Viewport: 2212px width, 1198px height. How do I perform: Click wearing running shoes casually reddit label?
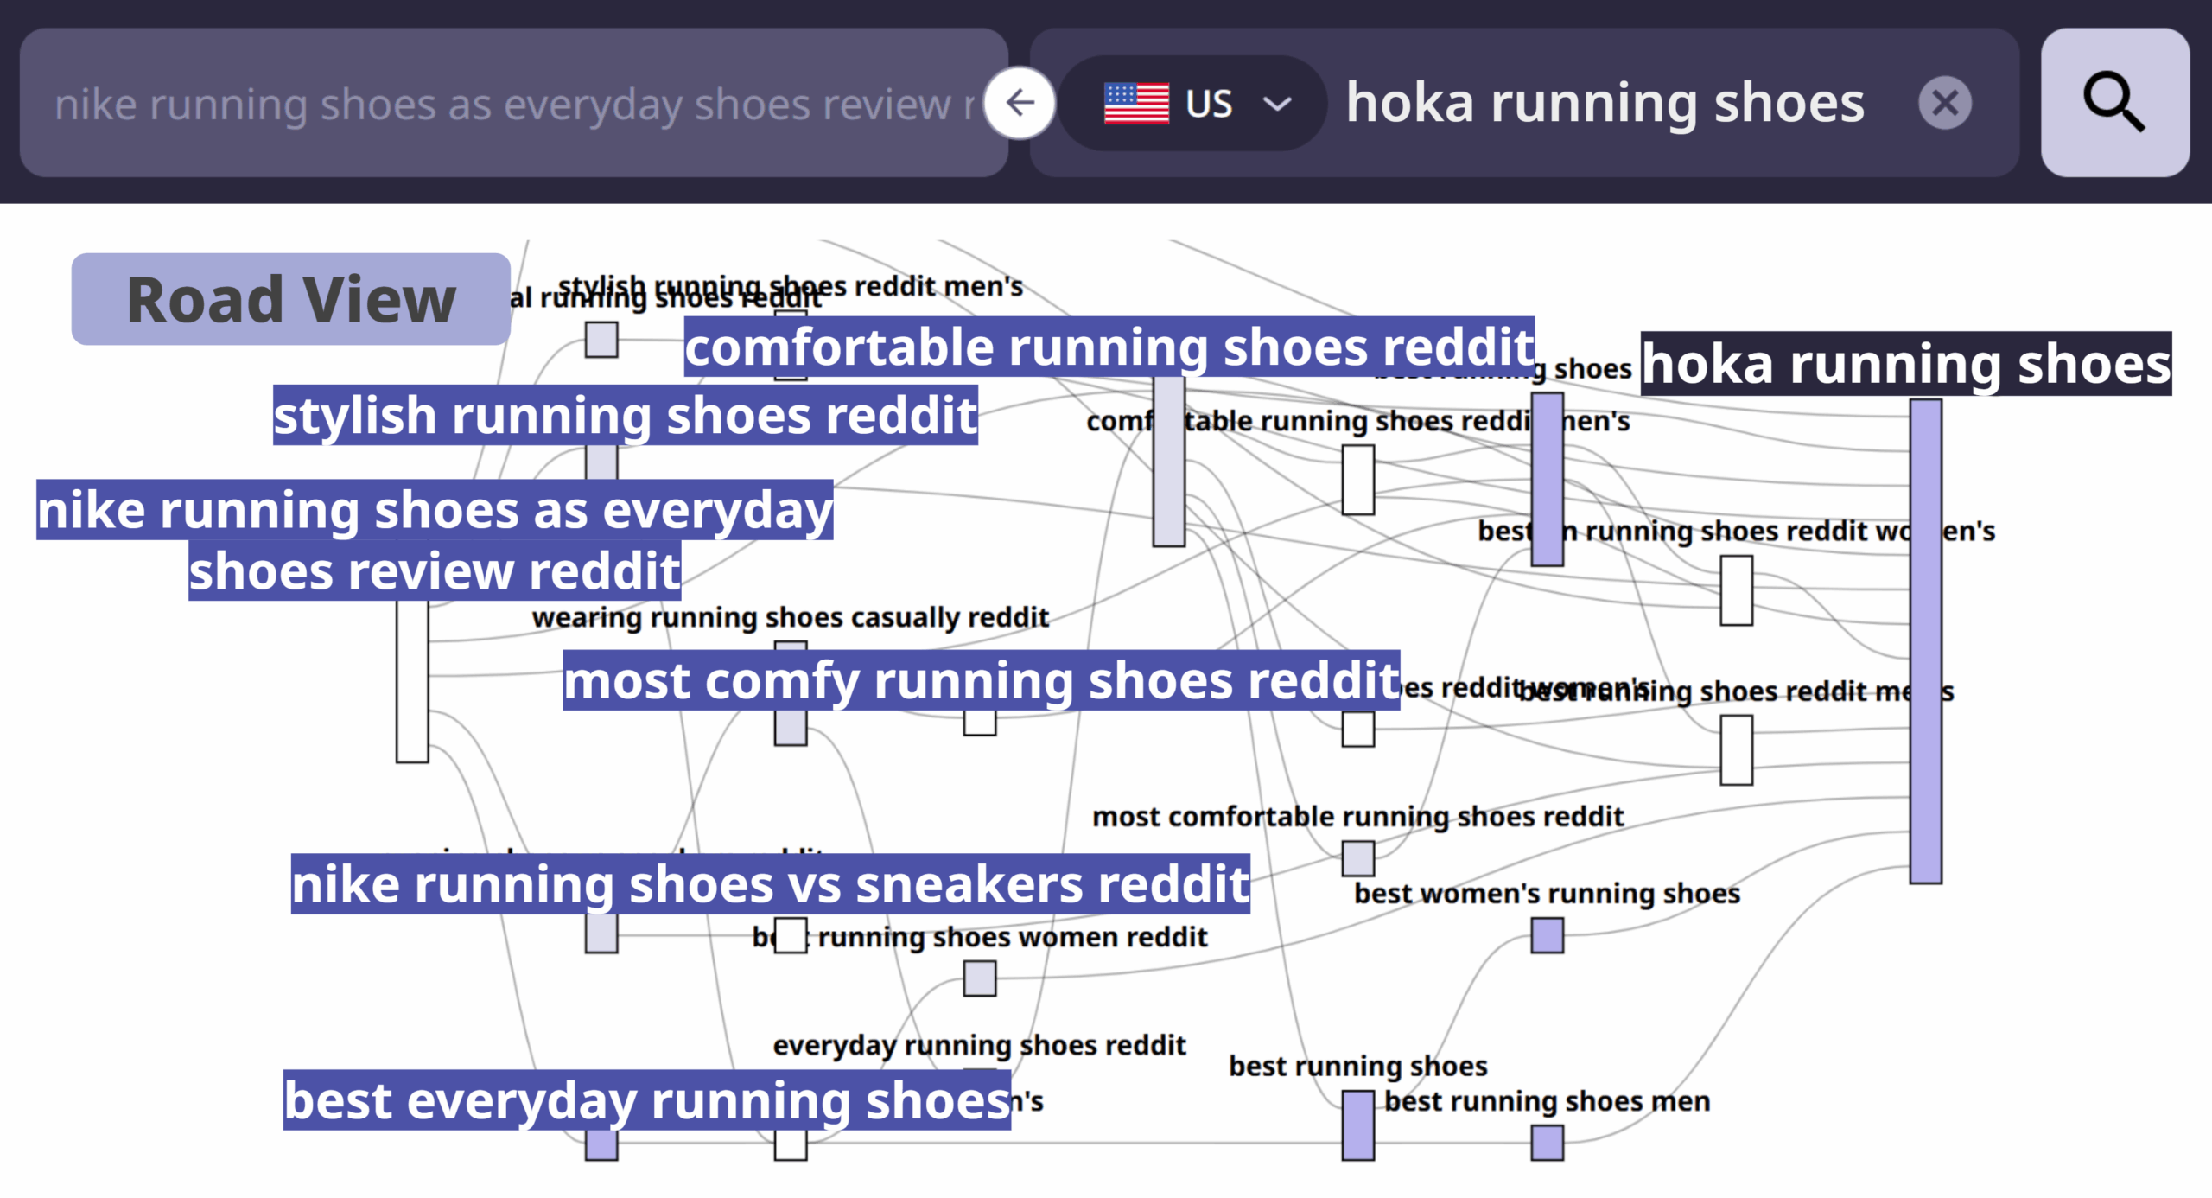coord(790,617)
